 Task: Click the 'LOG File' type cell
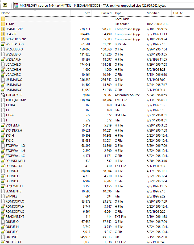121,44
